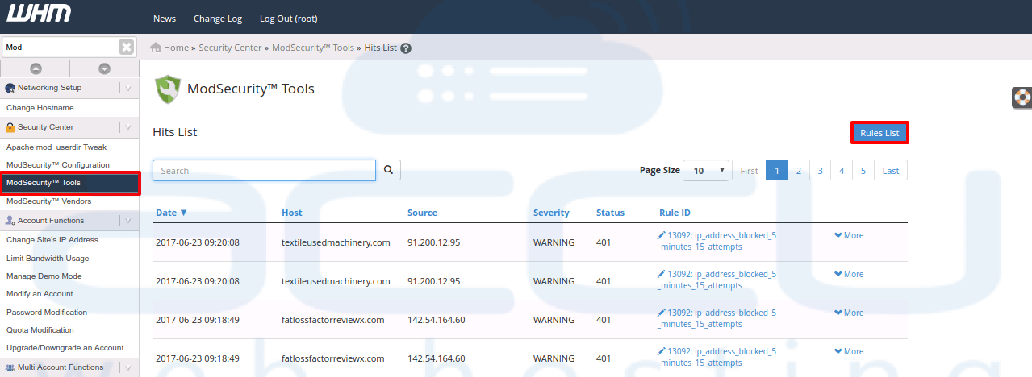The image size is (1032, 377).
Task: Open Modify an Account
Action: pos(40,294)
